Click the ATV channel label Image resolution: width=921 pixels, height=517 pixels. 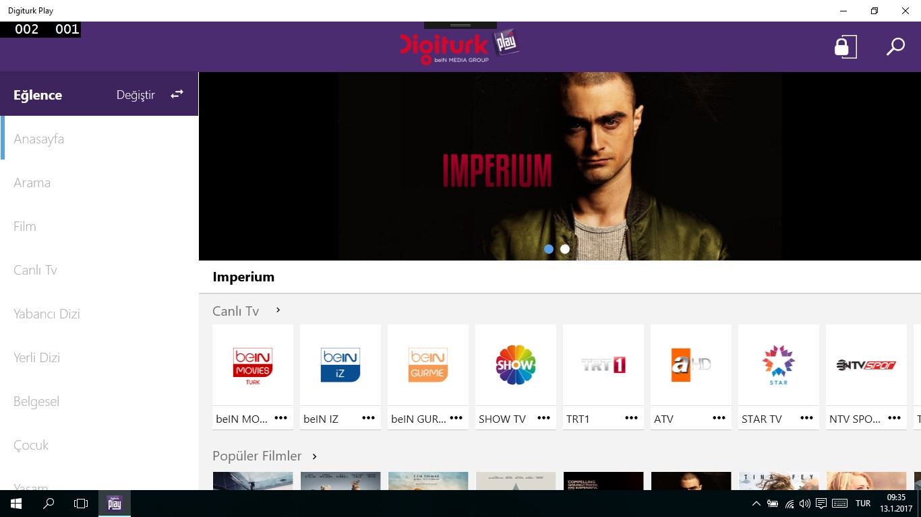click(663, 419)
